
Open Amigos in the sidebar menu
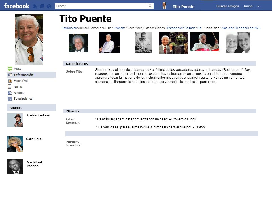19,93
